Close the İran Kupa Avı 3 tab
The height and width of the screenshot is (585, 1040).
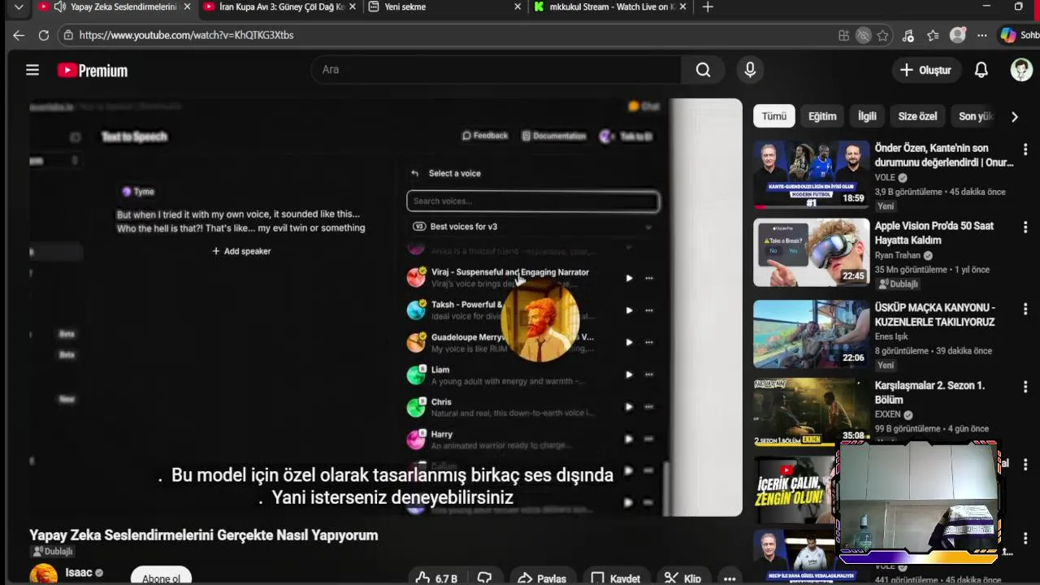[x=352, y=6]
